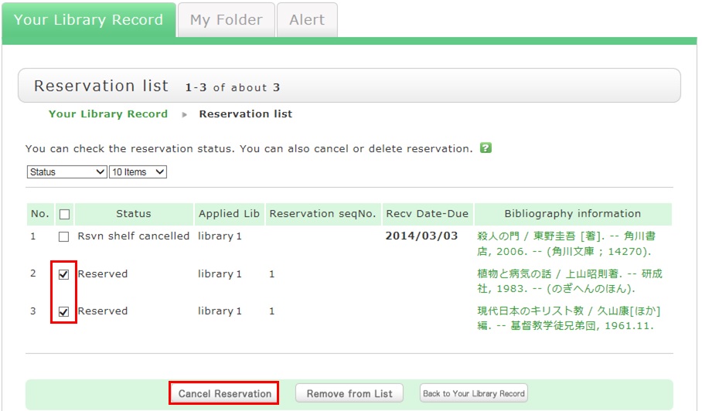Image resolution: width=702 pixels, height=411 pixels.
Task: Follow the Your Library Record breadcrumb link
Action: tap(108, 114)
